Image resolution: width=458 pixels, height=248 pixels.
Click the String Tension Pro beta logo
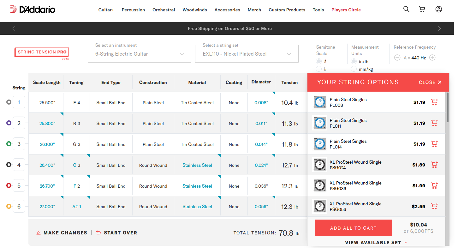(x=42, y=53)
